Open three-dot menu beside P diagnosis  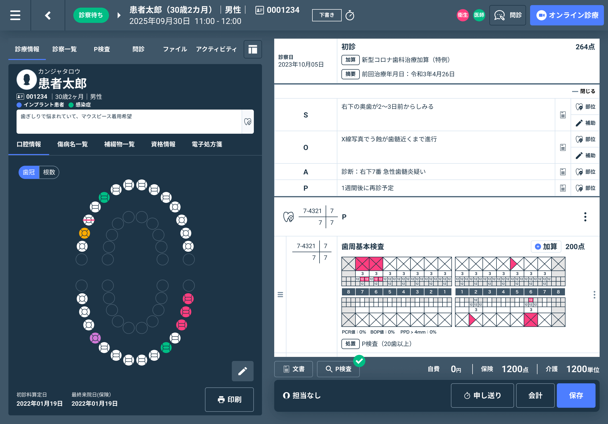[585, 217]
